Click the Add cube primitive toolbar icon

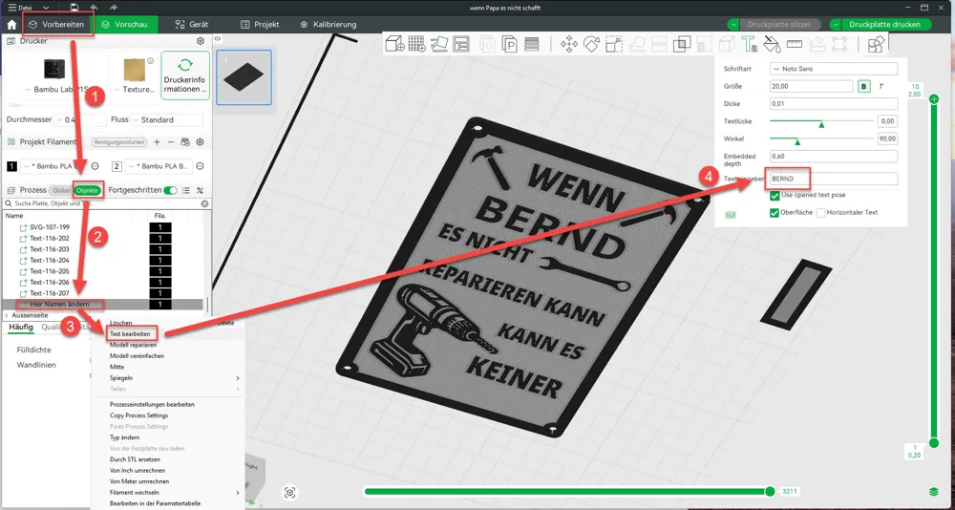pos(396,44)
